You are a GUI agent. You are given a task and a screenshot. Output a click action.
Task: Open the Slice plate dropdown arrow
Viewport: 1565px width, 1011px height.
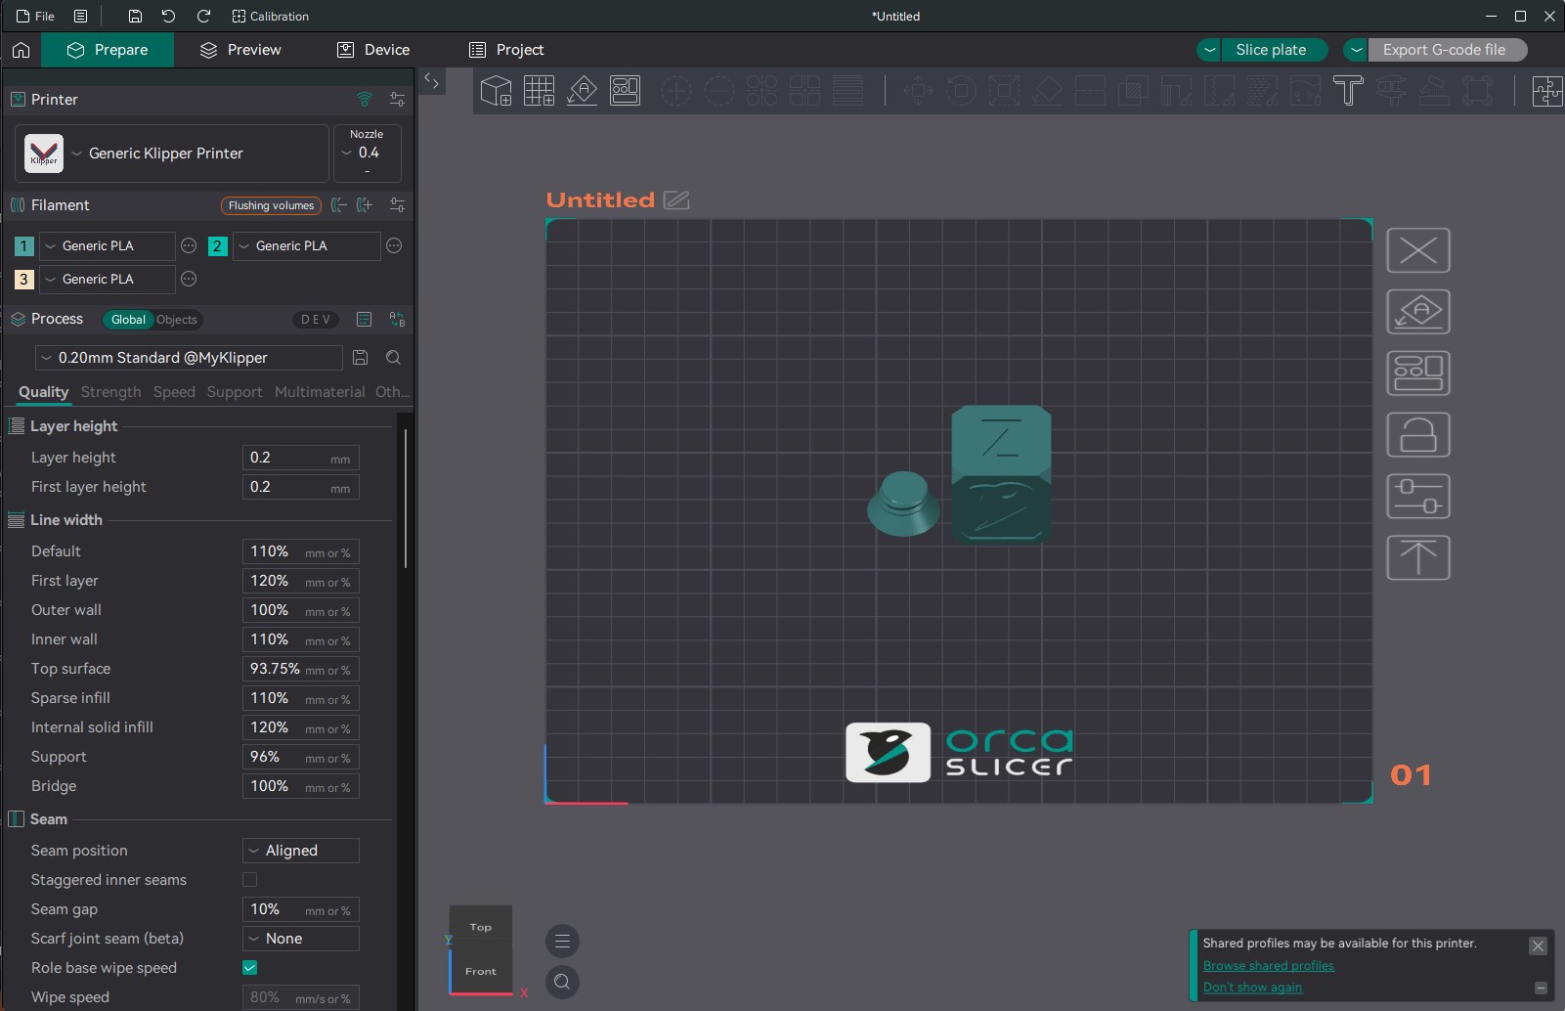click(1210, 50)
